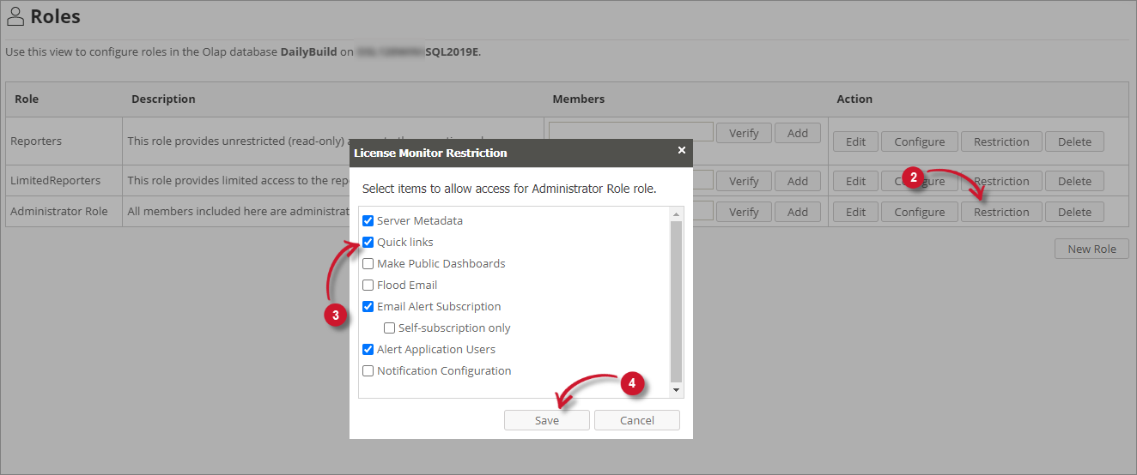Viewport: 1137px width, 475px height.
Task: Check Notification Configuration checkbox
Action: tap(368, 370)
